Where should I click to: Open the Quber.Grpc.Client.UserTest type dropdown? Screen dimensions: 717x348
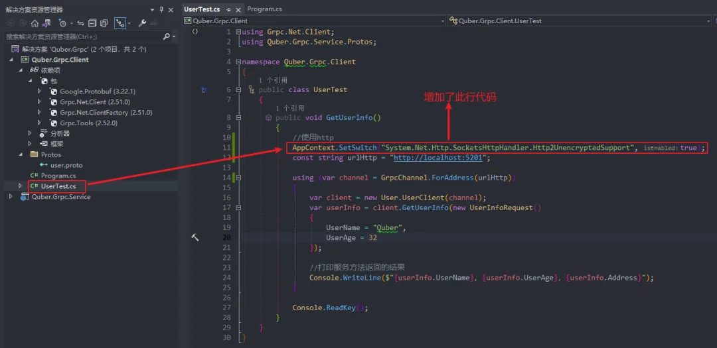[x=580, y=21]
